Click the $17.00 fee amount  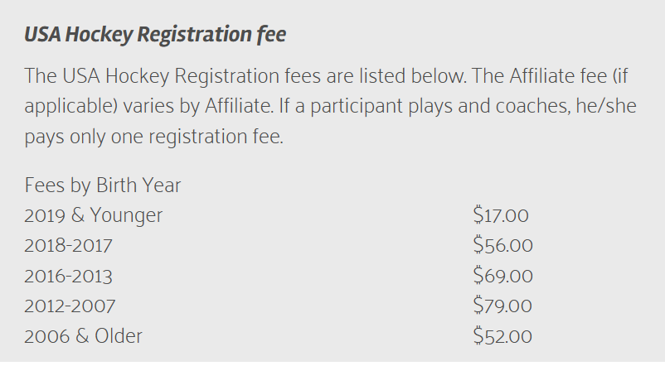(501, 216)
